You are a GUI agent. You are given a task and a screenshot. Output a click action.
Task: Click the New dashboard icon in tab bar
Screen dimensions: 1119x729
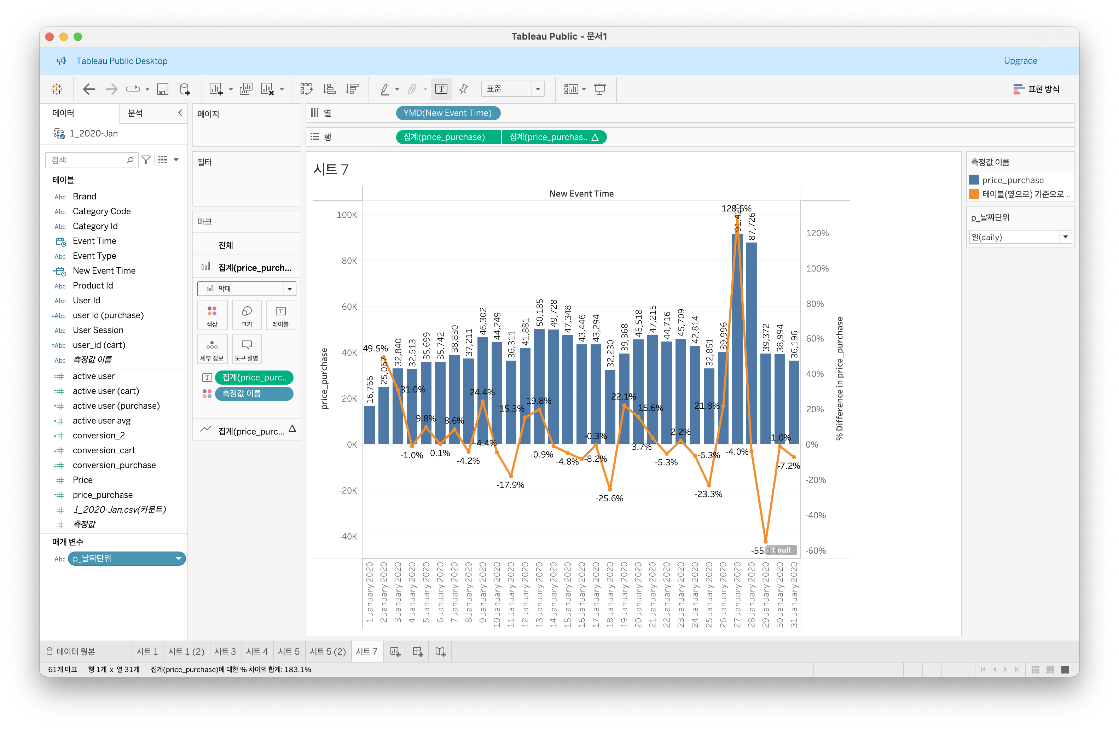coord(418,652)
